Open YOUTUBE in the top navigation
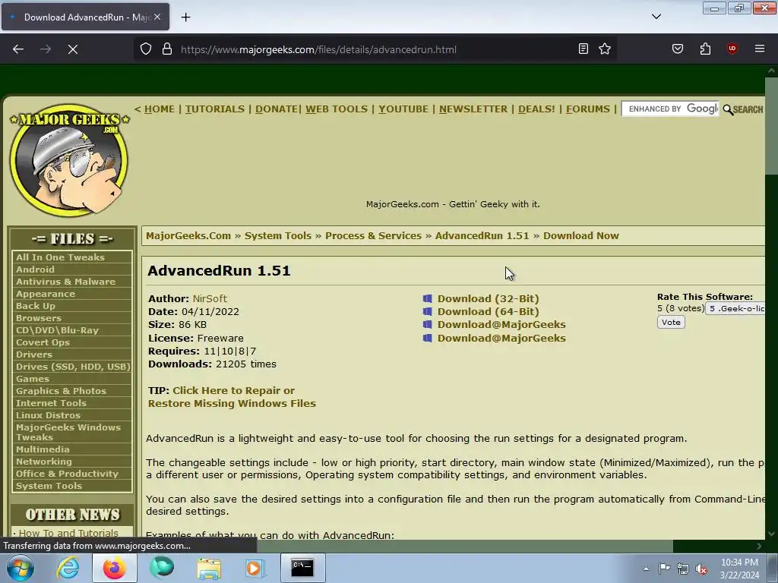 [x=403, y=109]
